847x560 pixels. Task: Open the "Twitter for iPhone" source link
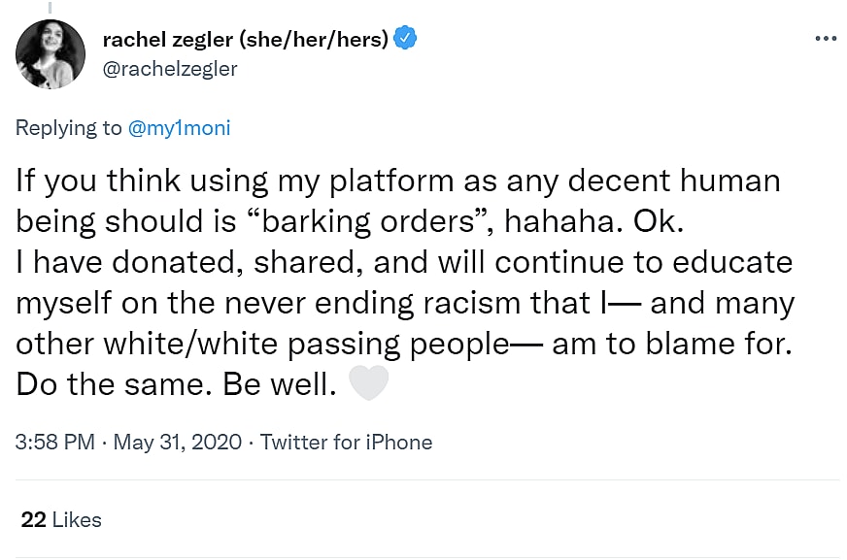[x=346, y=443]
